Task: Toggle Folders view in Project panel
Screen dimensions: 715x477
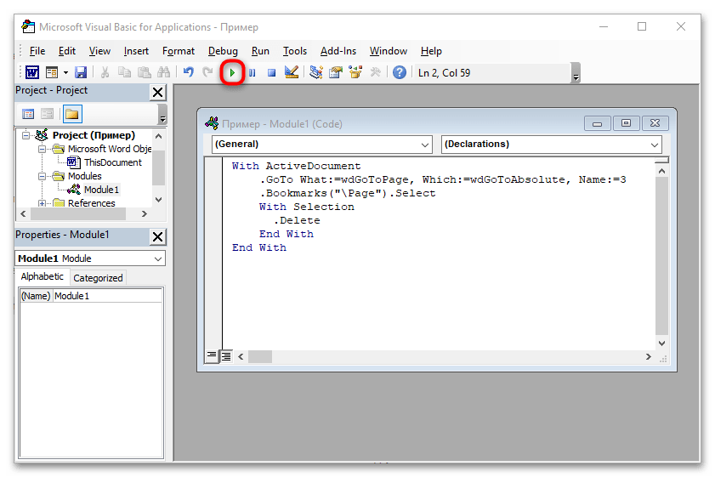Action: click(71, 114)
